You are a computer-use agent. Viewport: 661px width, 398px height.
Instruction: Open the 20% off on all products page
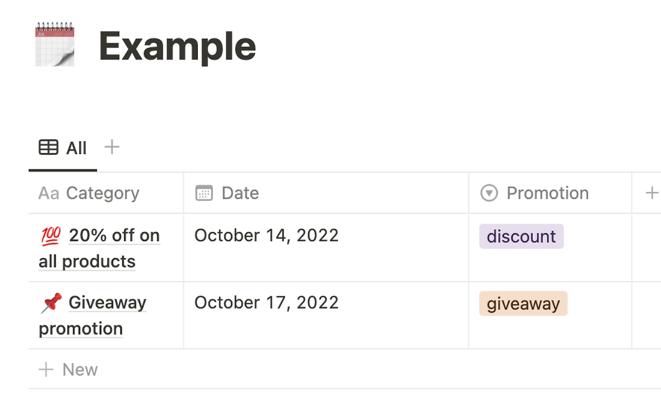[99, 248]
